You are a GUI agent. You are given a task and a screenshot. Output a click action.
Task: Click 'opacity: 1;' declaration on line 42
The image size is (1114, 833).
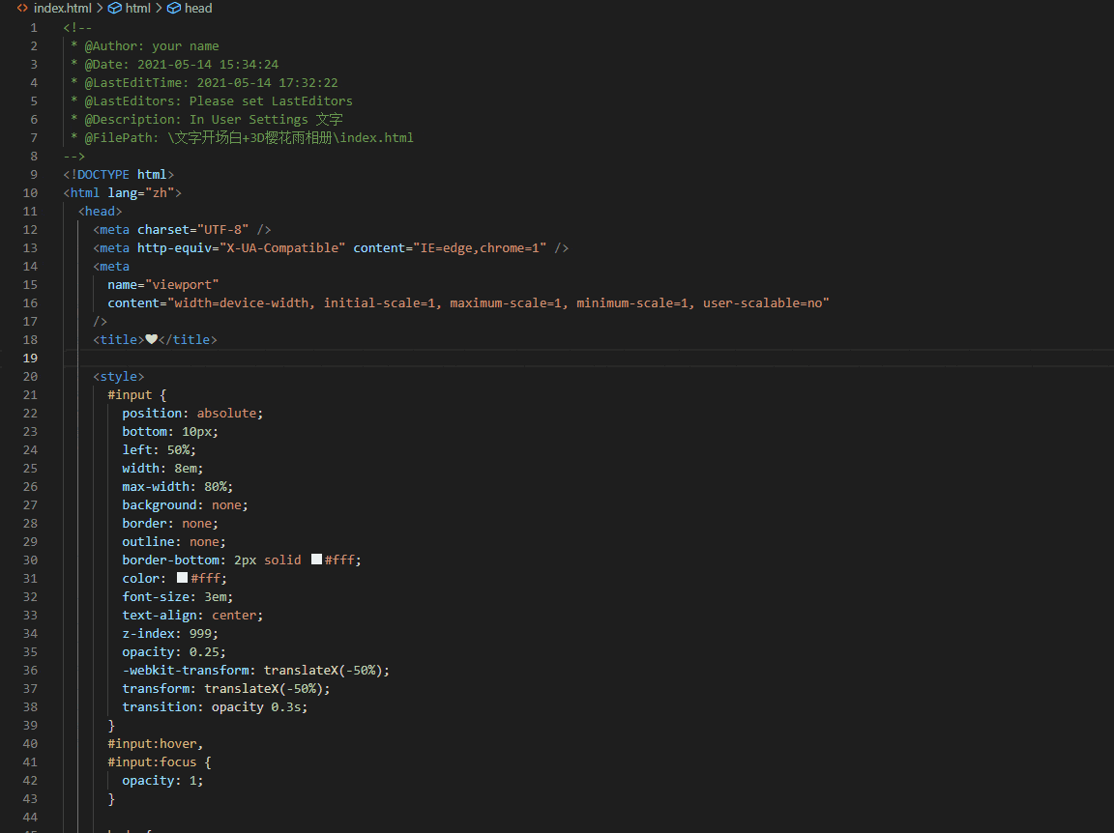point(162,781)
